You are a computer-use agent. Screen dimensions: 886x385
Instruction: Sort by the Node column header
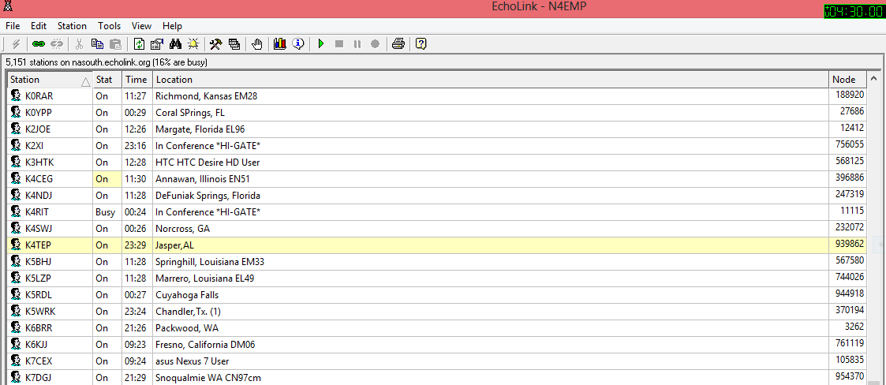849,80
